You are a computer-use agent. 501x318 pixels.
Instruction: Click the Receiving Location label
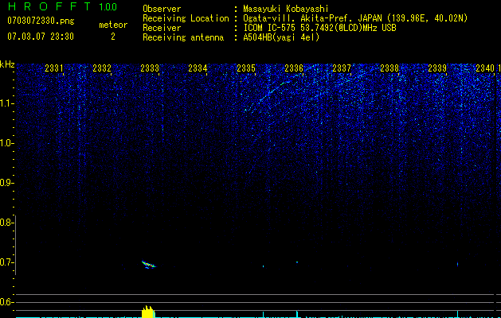186,18
